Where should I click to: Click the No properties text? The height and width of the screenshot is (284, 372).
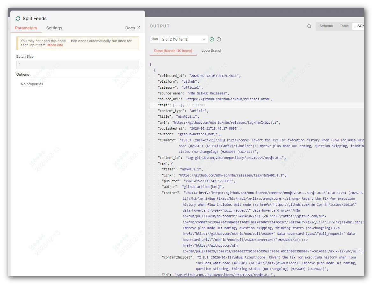tap(32, 84)
